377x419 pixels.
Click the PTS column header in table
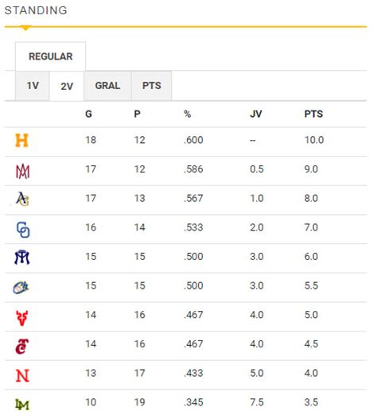pos(313,114)
